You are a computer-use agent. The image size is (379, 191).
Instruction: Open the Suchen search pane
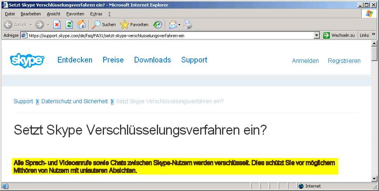[x=104, y=25]
